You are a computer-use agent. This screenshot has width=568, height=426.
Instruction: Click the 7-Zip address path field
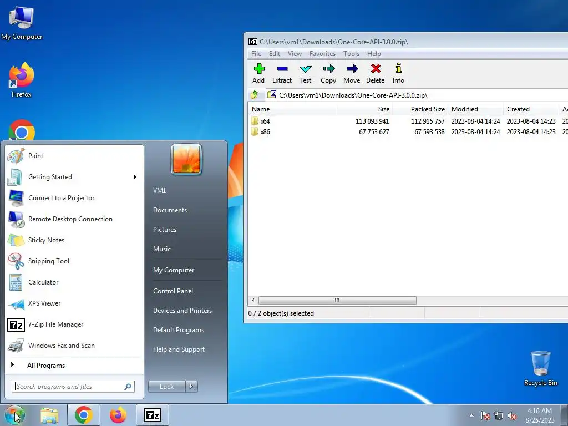(x=417, y=95)
